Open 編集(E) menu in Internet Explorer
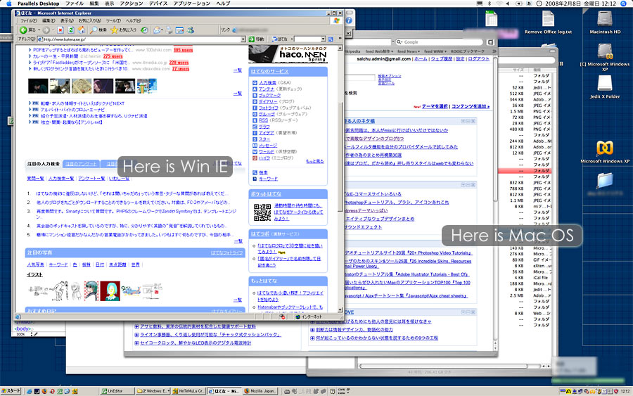 (x=49, y=20)
